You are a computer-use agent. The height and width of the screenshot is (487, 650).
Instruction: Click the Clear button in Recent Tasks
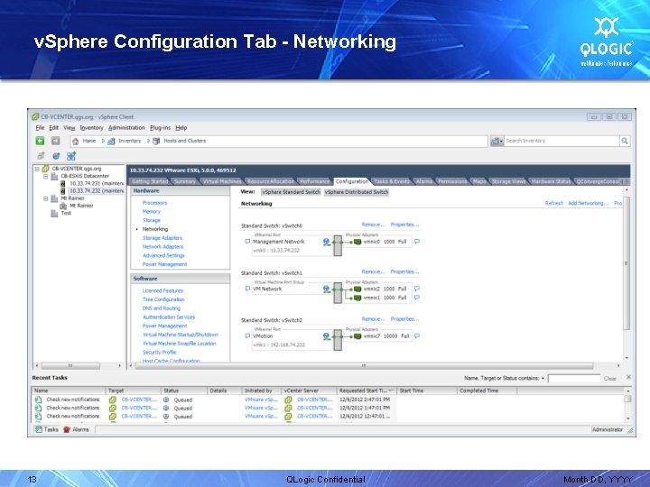pyautogui.click(x=609, y=378)
